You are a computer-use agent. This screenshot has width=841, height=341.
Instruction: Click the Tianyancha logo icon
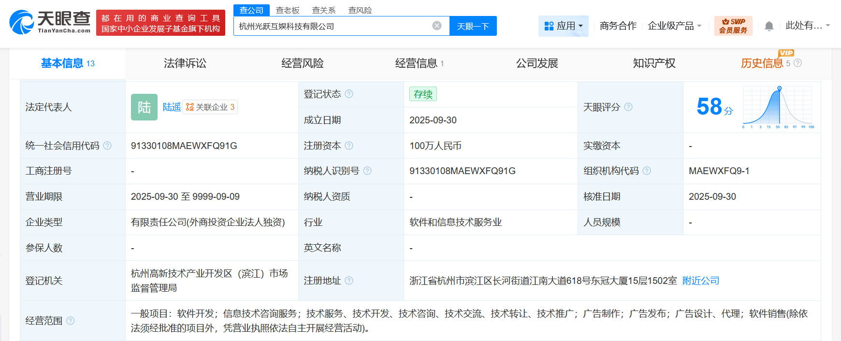[x=22, y=22]
